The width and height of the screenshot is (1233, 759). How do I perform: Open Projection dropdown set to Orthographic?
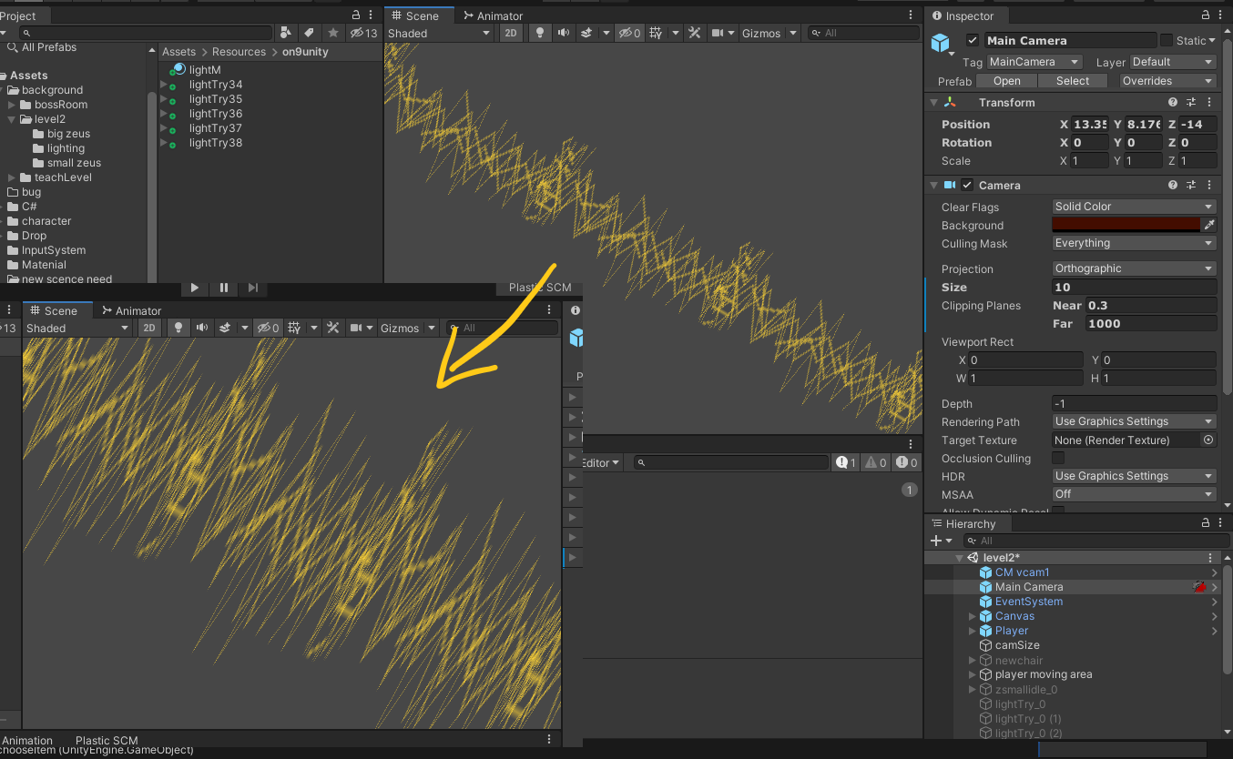(x=1134, y=268)
